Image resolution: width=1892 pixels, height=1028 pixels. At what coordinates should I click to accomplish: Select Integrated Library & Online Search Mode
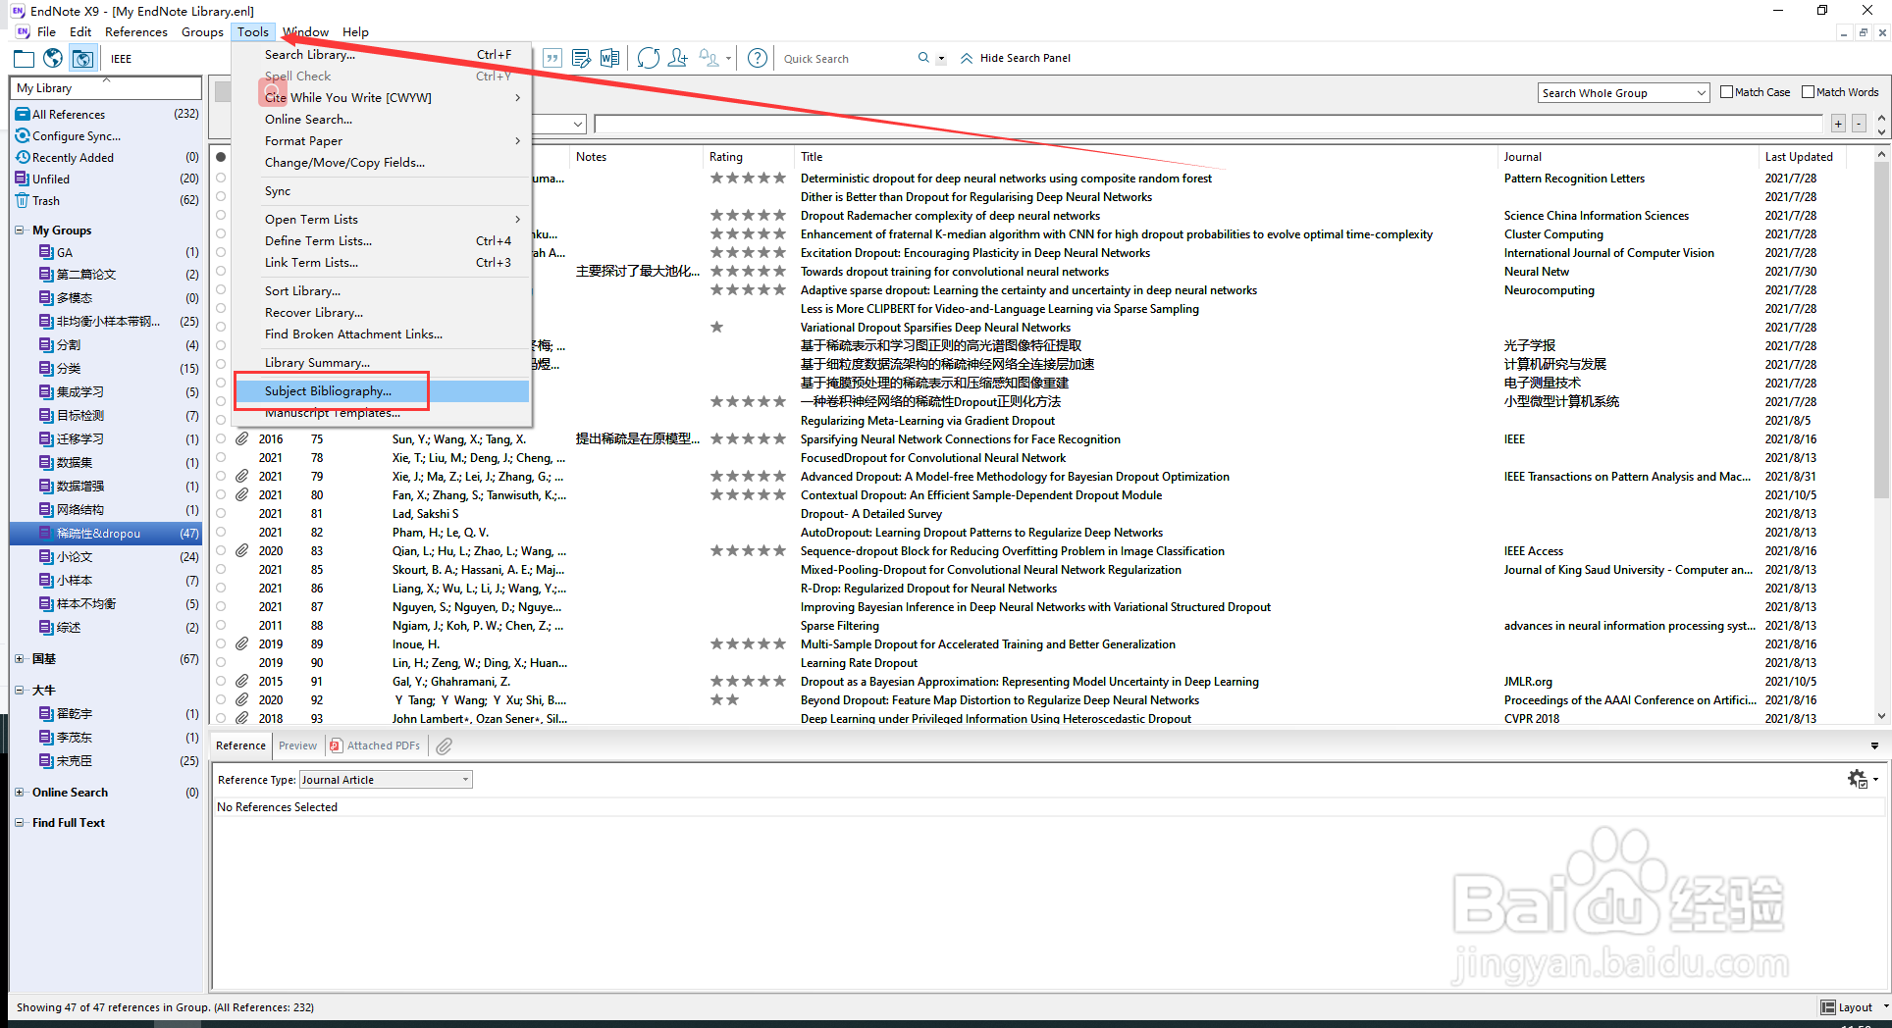point(83,59)
